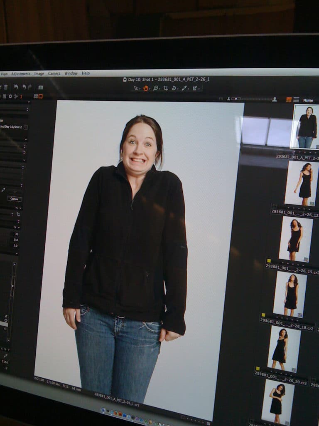Undo last change arrow

[24, 87]
